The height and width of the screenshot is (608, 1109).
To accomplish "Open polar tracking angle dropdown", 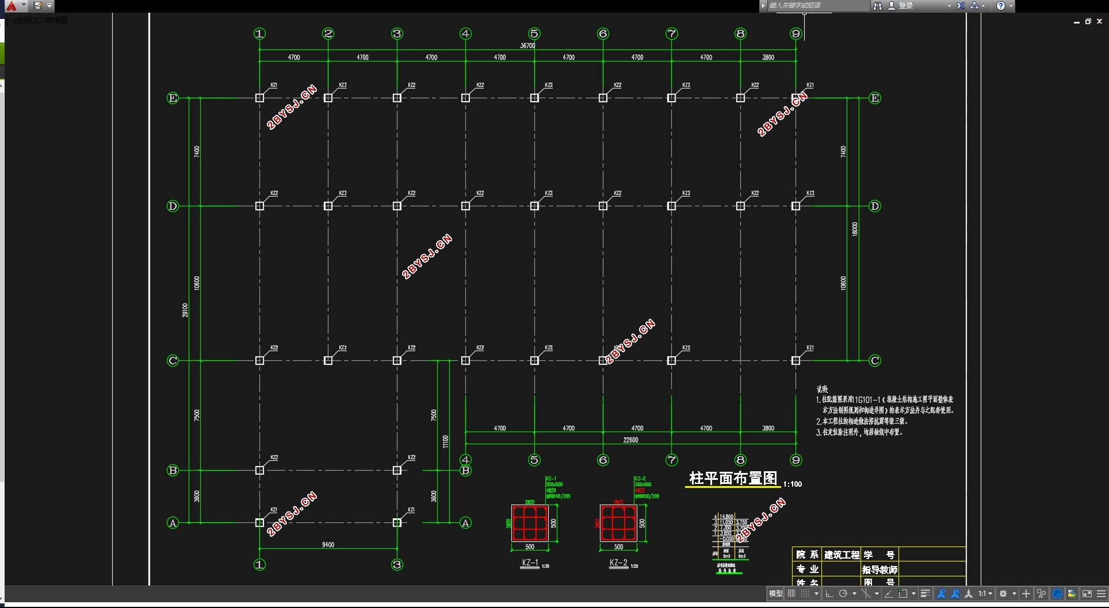I will pos(854,594).
